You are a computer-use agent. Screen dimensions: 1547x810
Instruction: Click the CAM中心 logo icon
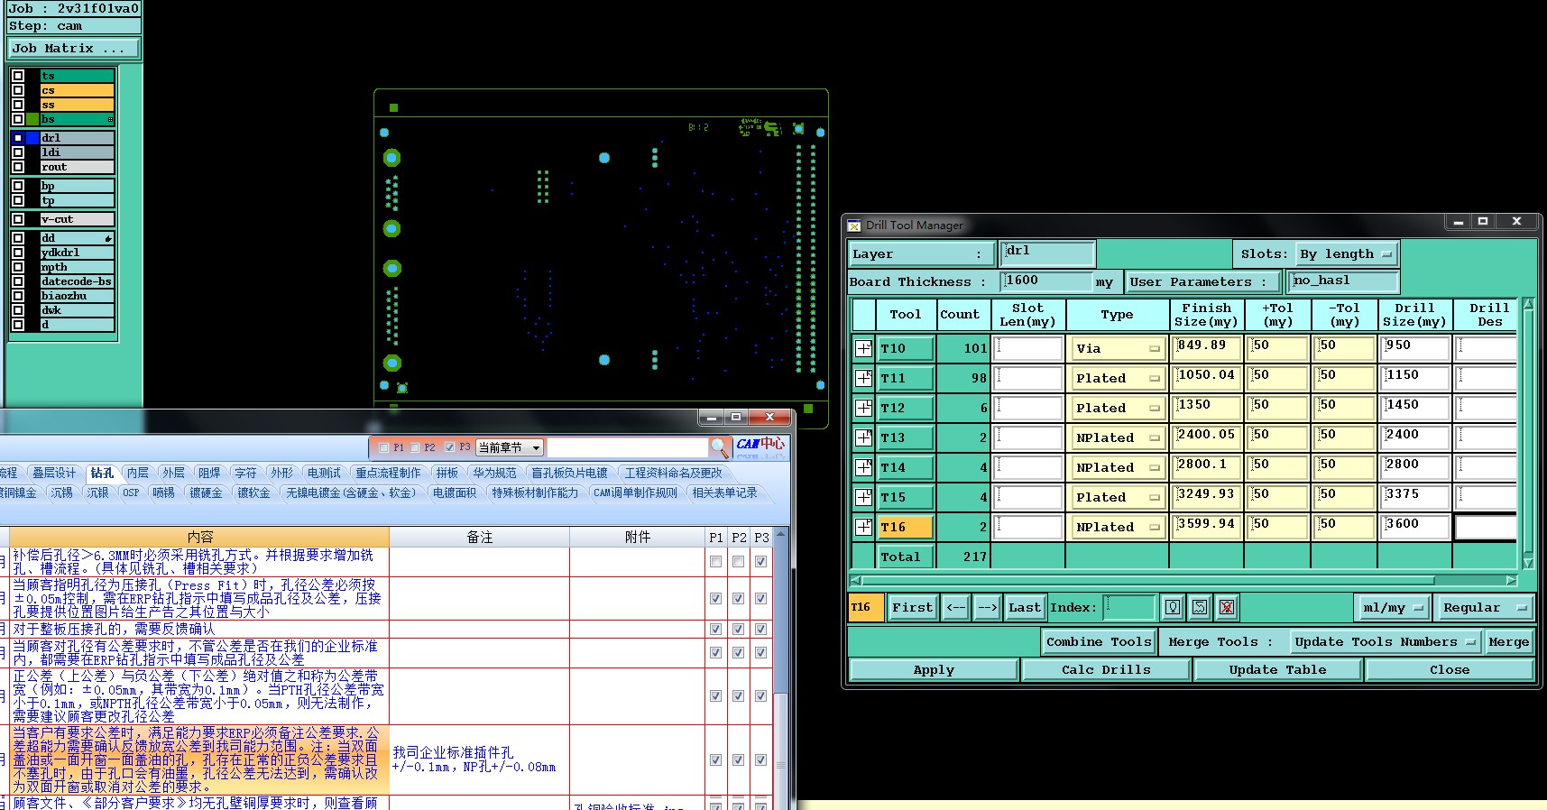(x=760, y=445)
